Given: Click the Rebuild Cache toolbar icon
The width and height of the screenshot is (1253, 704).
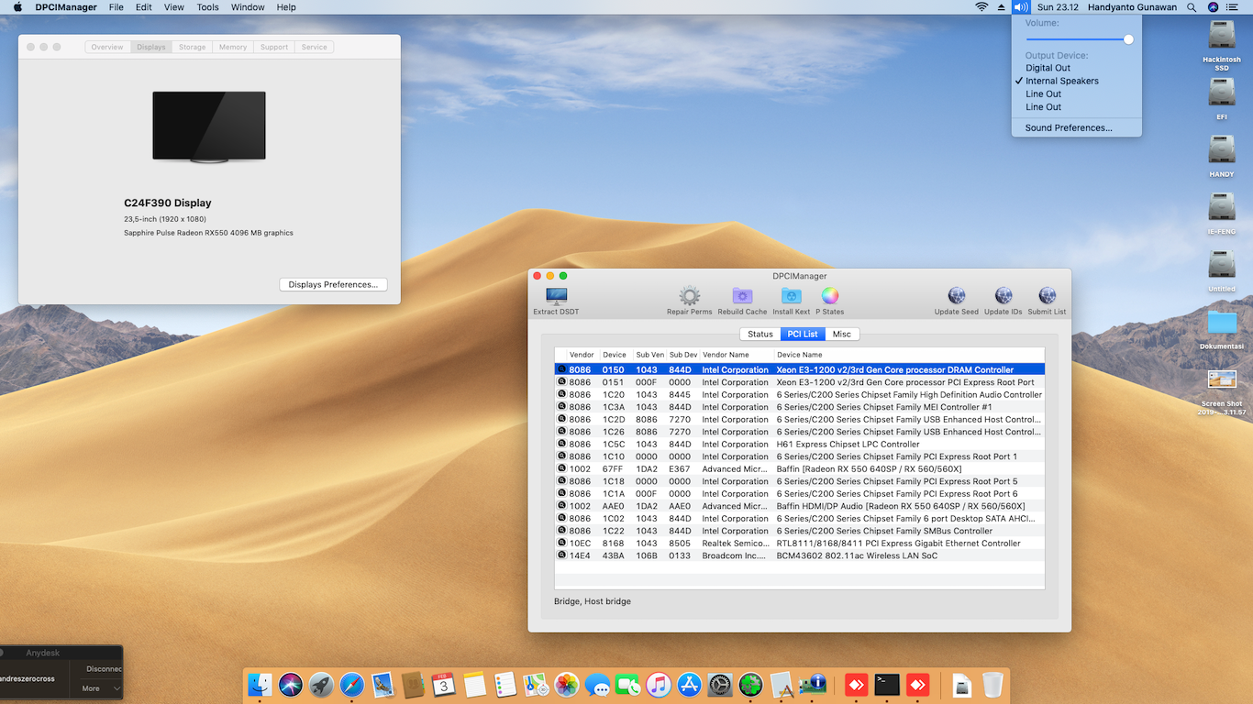Looking at the screenshot, I should (742, 296).
